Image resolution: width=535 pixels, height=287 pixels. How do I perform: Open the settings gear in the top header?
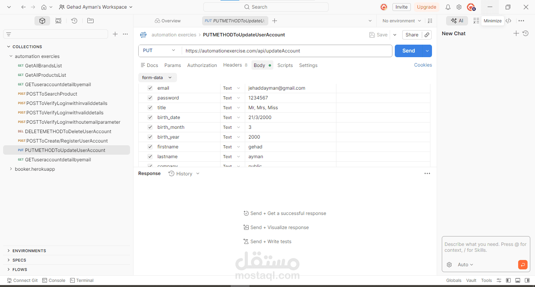[x=459, y=7]
